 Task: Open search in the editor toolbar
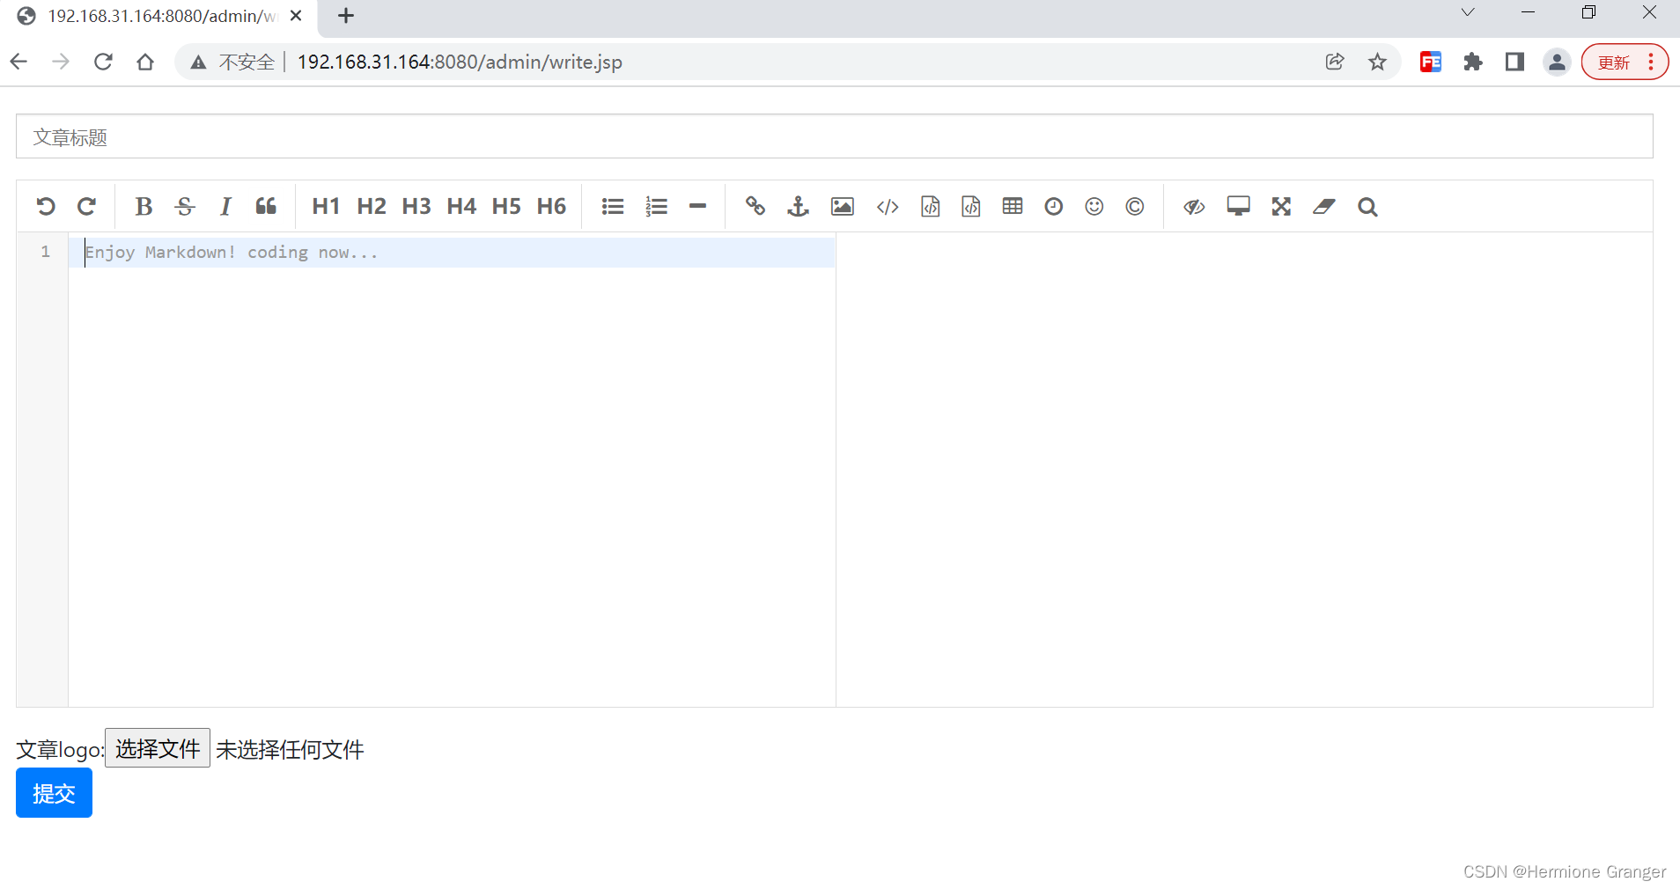[x=1367, y=207]
